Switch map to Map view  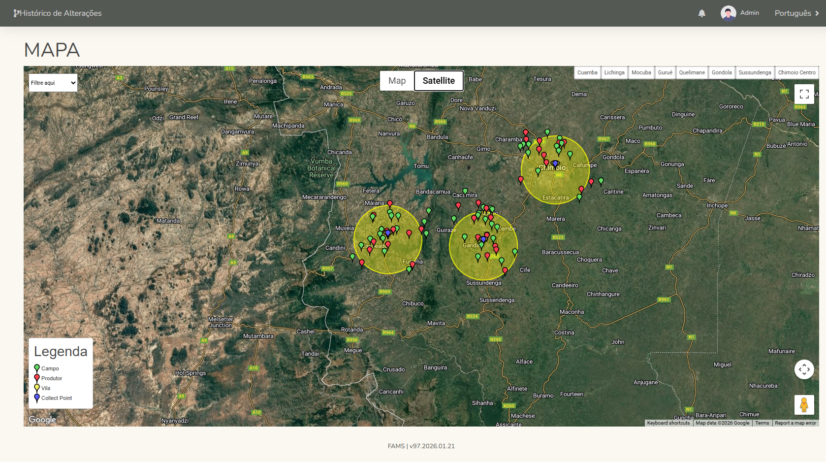pos(397,81)
